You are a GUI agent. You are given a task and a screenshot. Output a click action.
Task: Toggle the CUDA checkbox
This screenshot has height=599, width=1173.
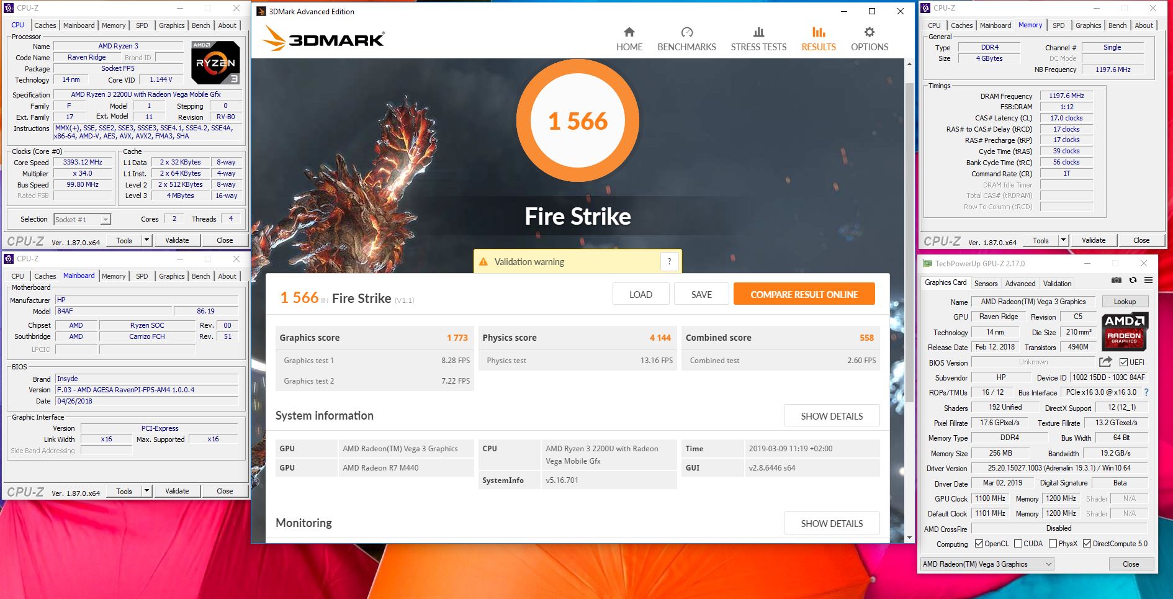(1018, 543)
